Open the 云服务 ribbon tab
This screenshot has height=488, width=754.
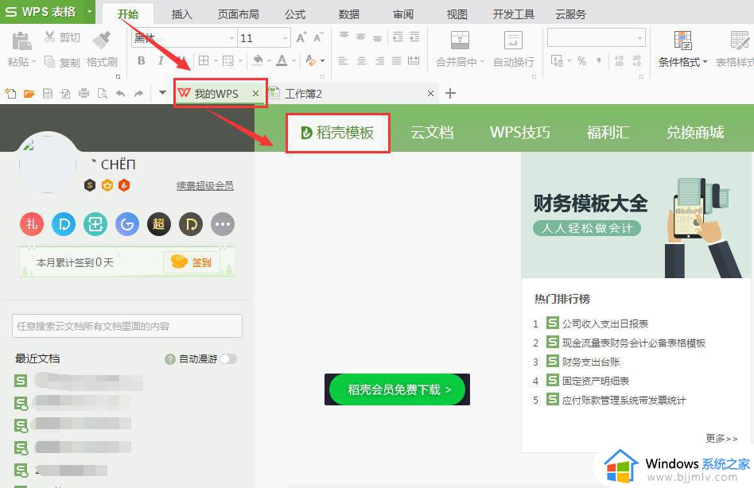pos(571,14)
